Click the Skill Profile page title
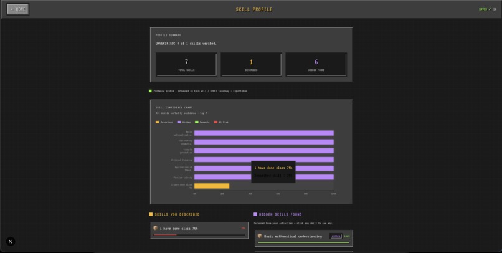This screenshot has width=502, height=253. tap(254, 9)
